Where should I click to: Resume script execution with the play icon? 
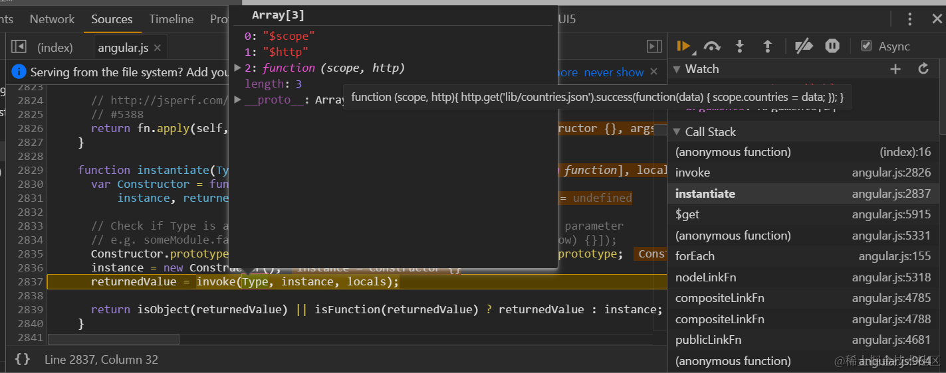(x=683, y=46)
